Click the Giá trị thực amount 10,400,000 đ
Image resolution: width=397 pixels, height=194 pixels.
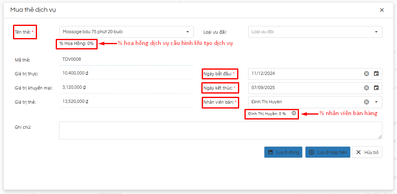(75, 73)
